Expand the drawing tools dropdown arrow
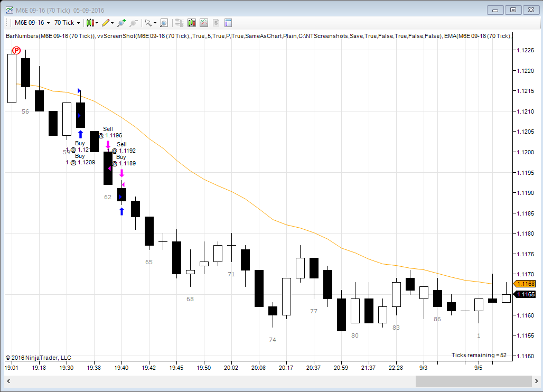This screenshot has width=543, height=392. coord(112,23)
